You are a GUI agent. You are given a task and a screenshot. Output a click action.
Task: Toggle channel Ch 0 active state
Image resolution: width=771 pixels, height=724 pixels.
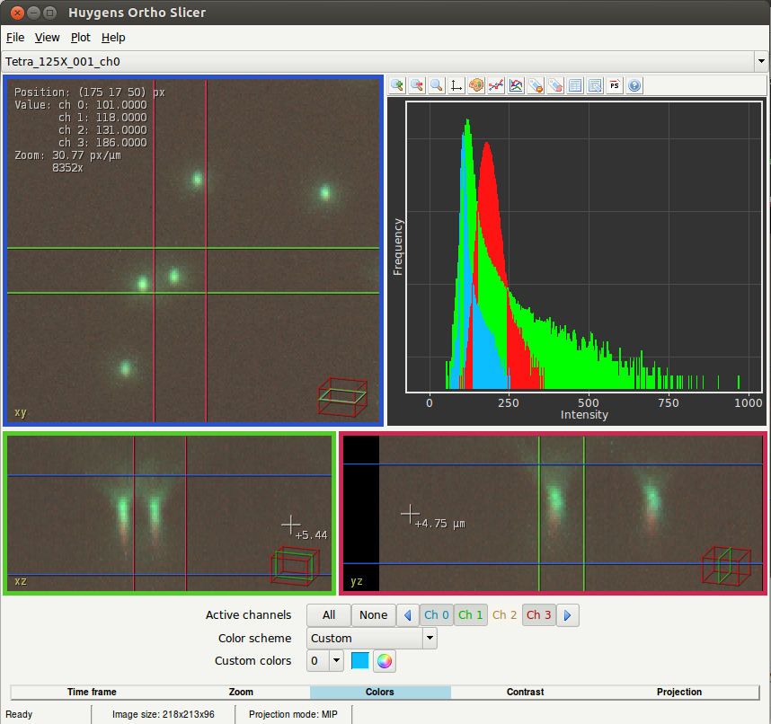(437, 615)
